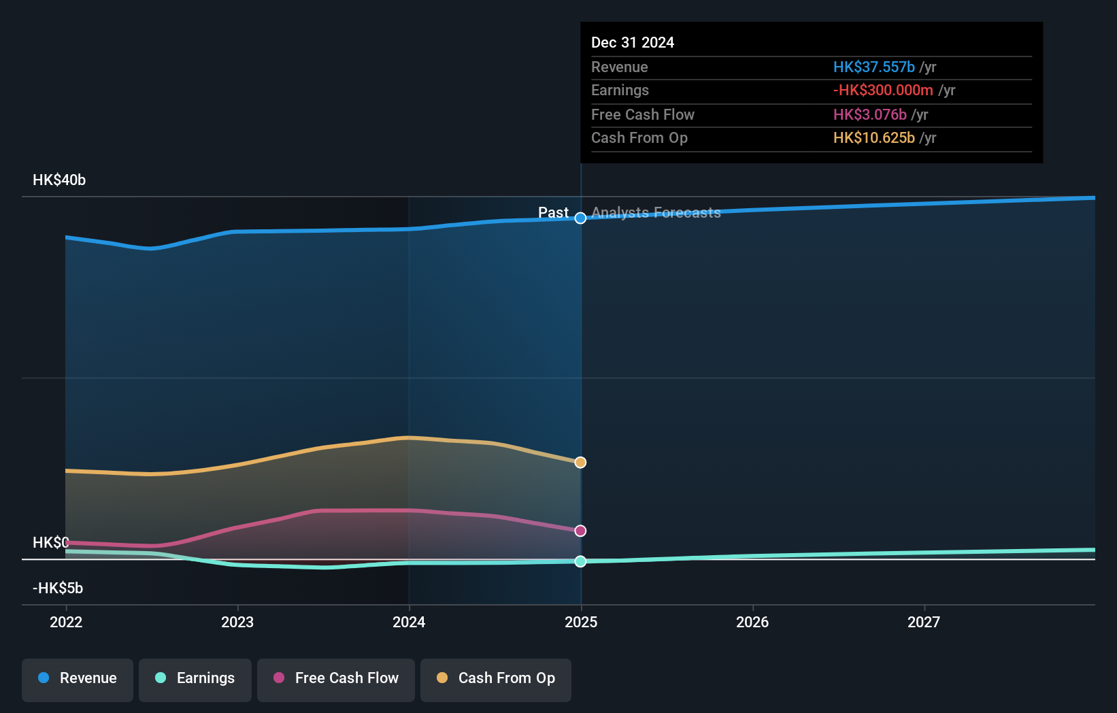
Task: Click the Analysts Forecasts label
Action: pyautogui.click(x=656, y=213)
